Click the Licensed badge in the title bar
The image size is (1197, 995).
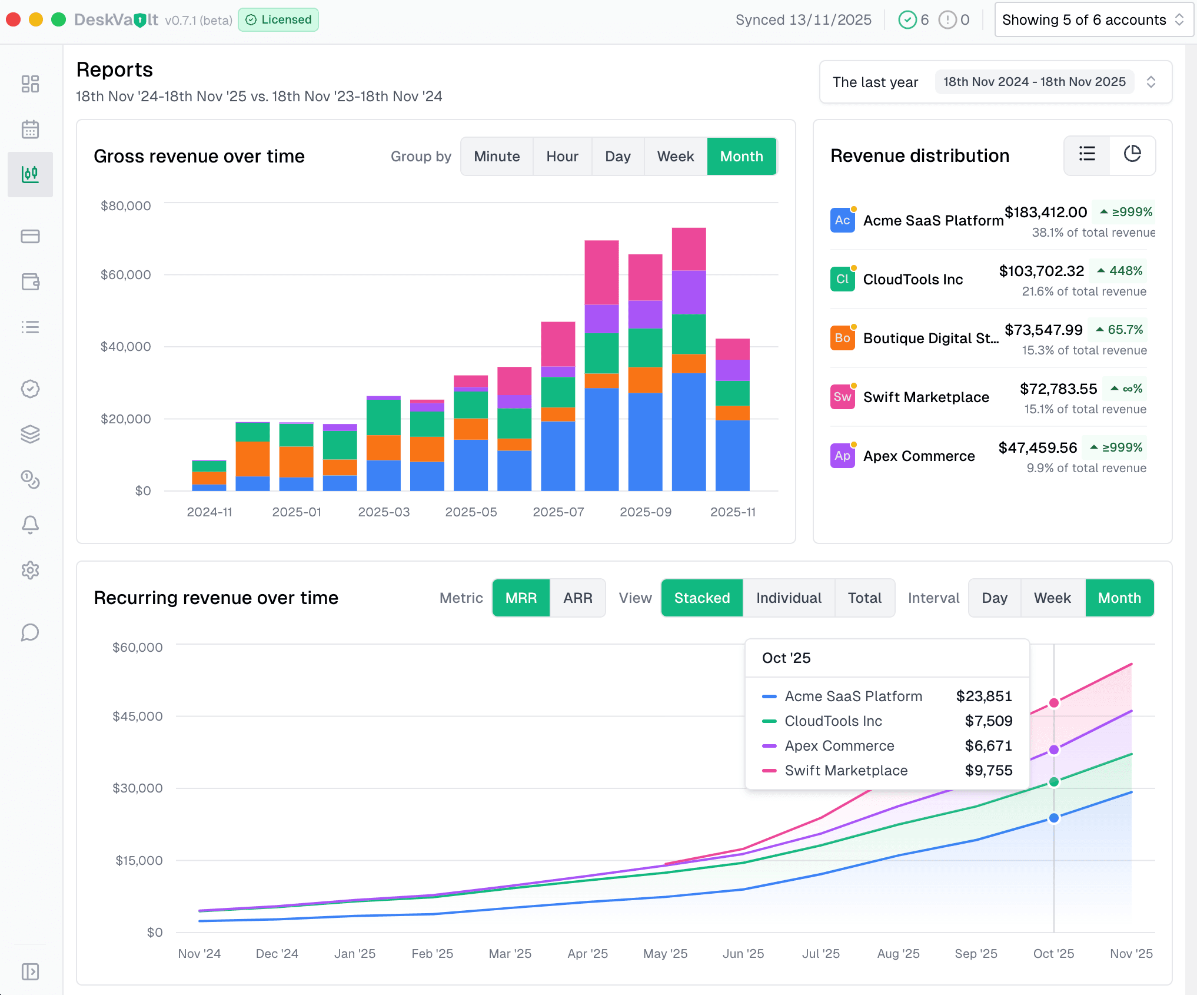pyautogui.click(x=278, y=19)
